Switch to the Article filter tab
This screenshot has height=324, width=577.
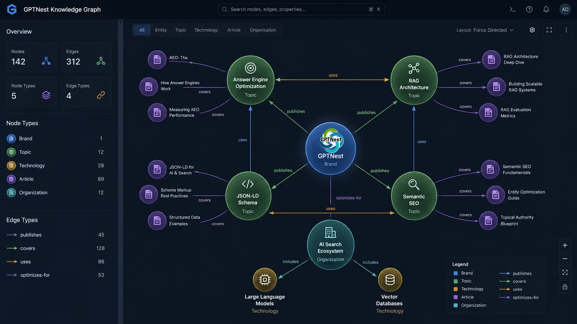click(x=234, y=30)
